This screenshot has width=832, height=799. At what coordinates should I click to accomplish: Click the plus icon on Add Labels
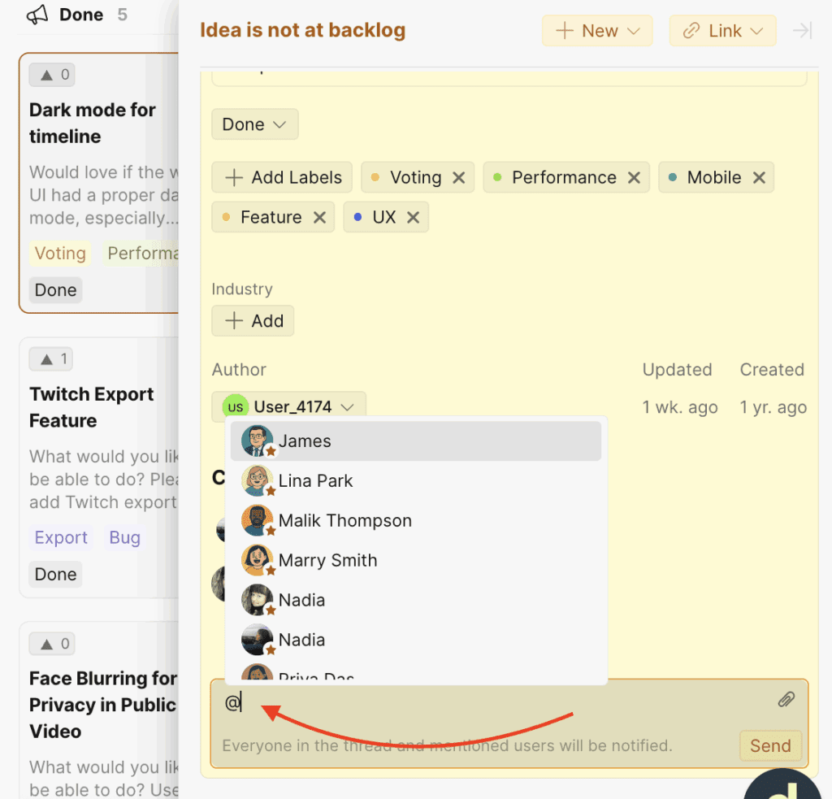[x=234, y=177]
